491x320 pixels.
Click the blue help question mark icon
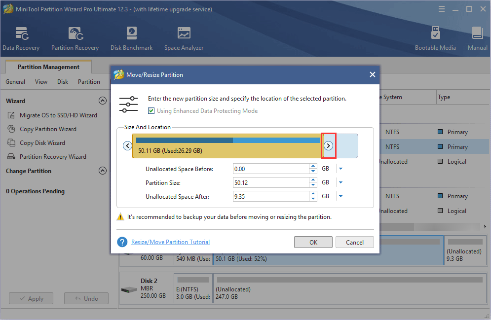[122, 242]
